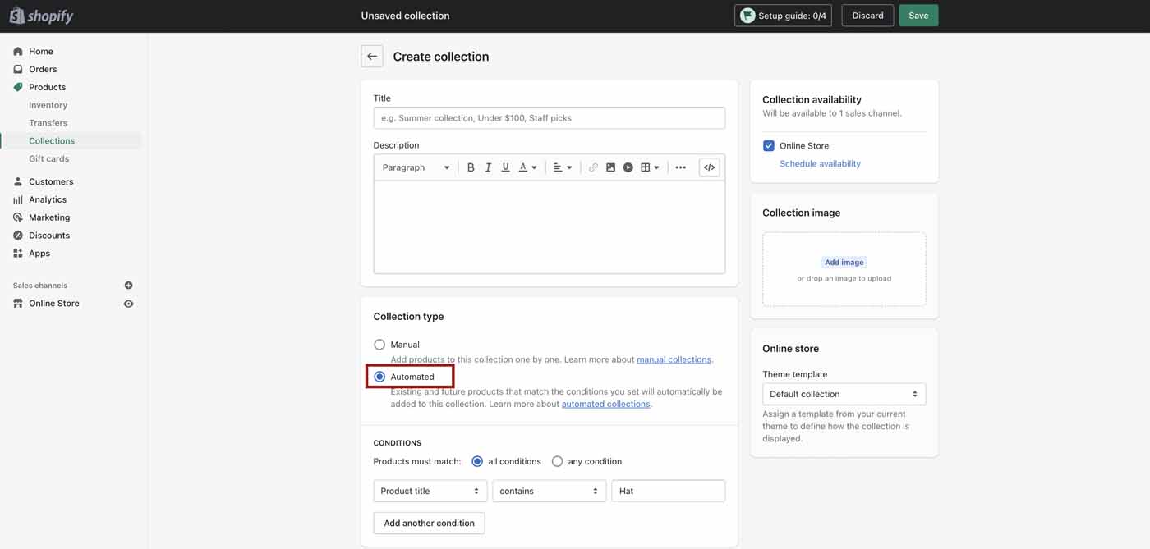The height and width of the screenshot is (549, 1150).
Task: Click the Orders icon in the sidebar
Action: pyautogui.click(x=18, y=69)
